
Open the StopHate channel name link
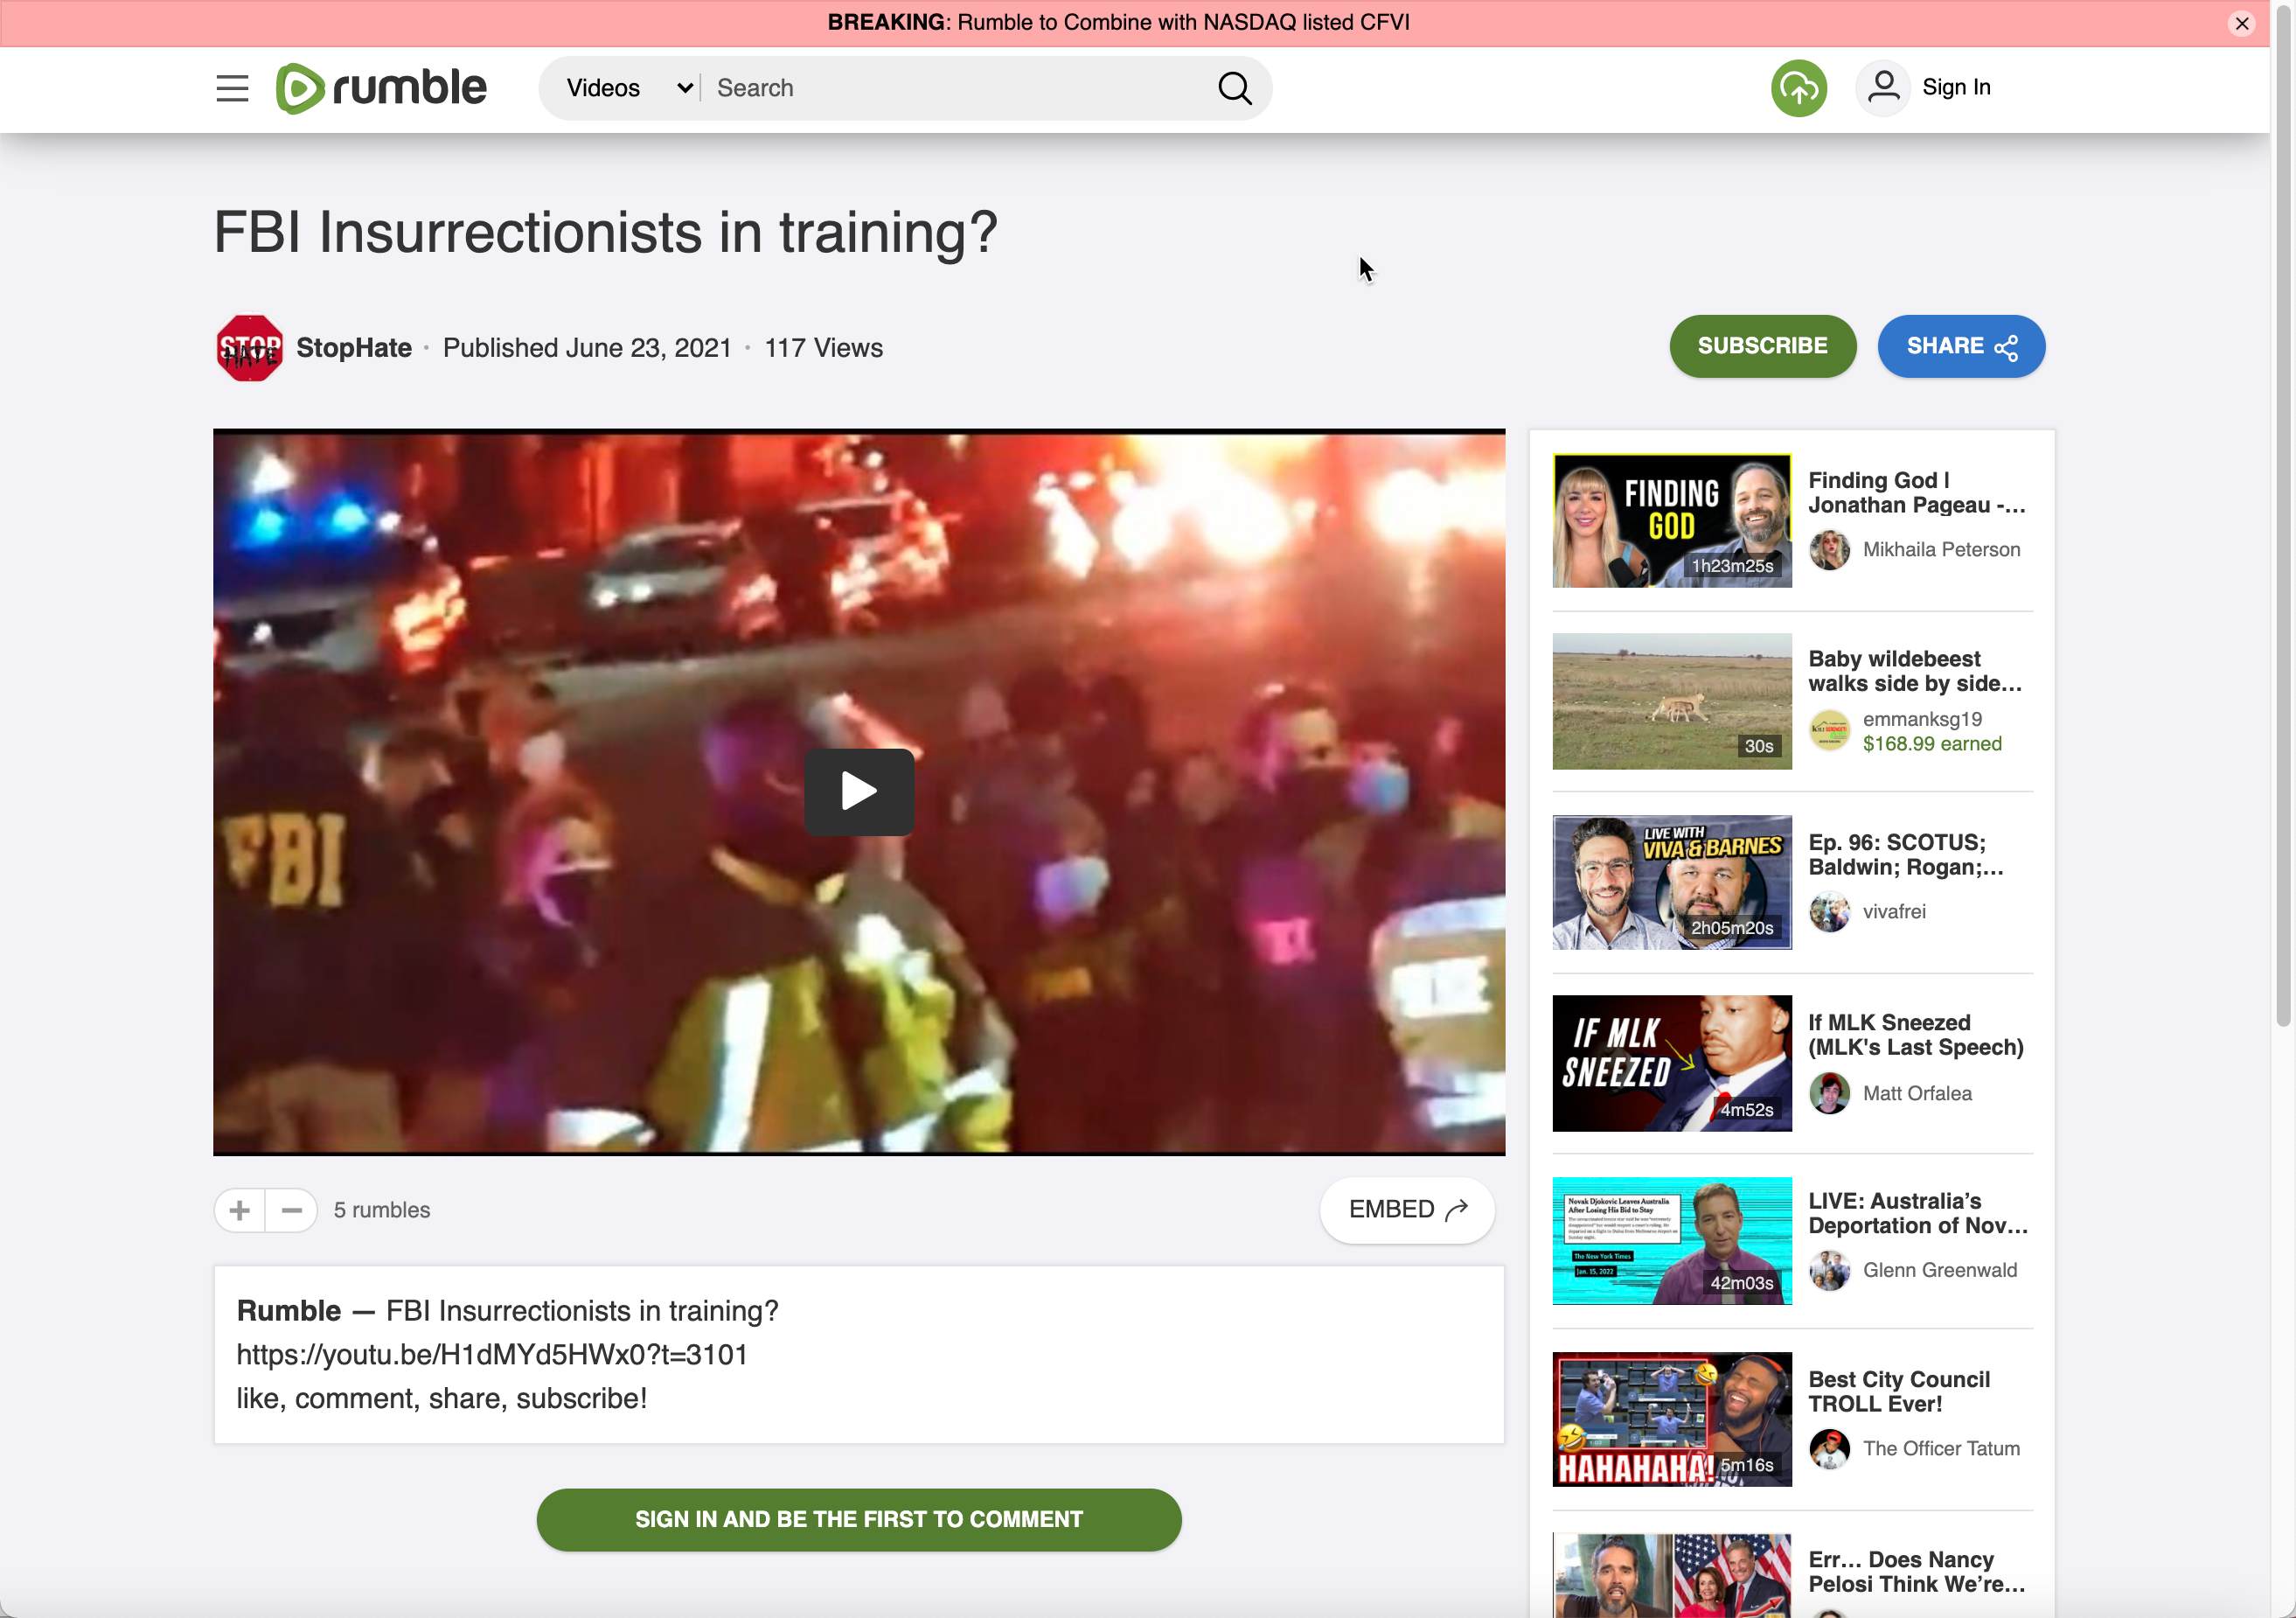(x=353, y=348)
